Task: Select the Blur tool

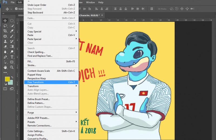Action: [5, 52]
